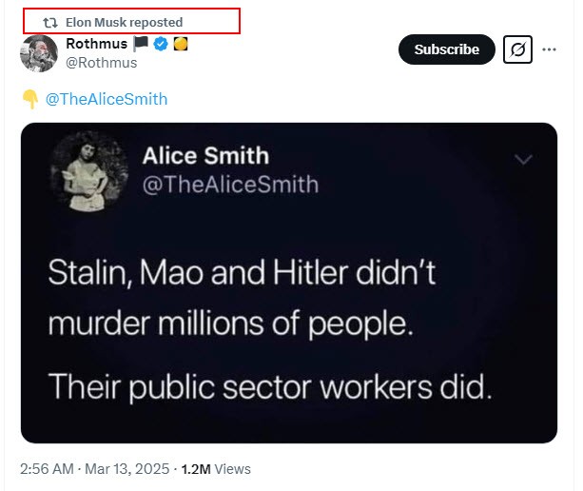The height and width of the screenshot is (491, 583).
Task: Click the Grok slashed-square icon
Action: [518, 49]
